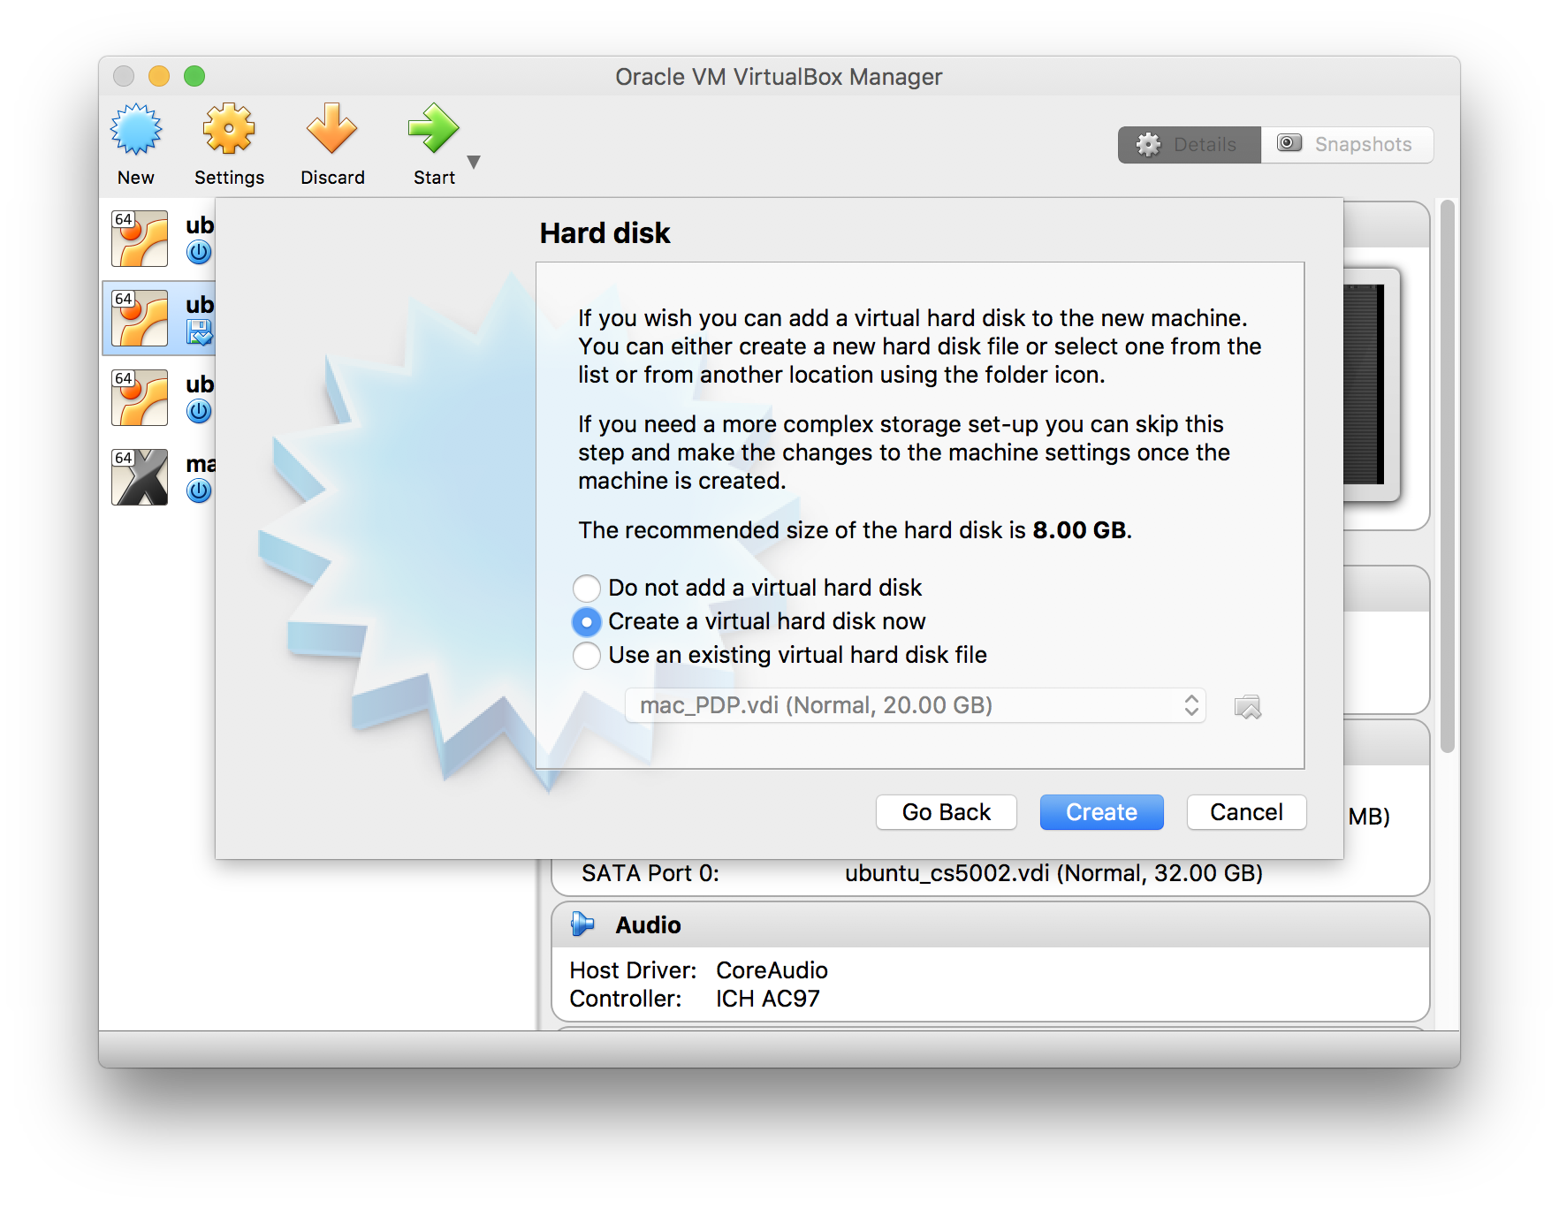
Task: Click the powered-off status icon of the third VM
Action: (x=199, y=412)
